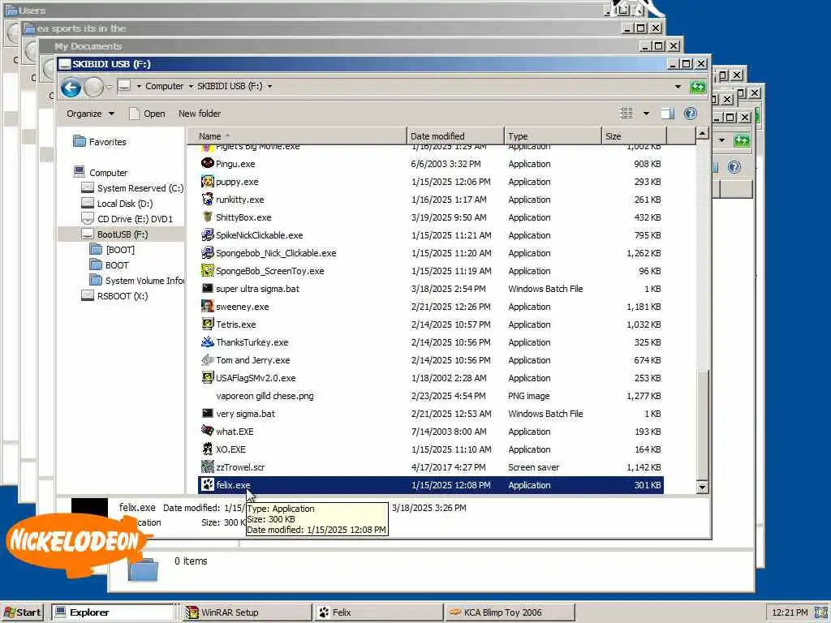Click the New folder button
831x623 pixels.
pyautogui.click(x=200, y=114)
